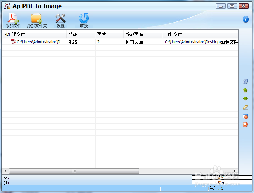This screenshot has height=193, width=254.
Task: Click the 所有页面 cell
Action: 134,42
